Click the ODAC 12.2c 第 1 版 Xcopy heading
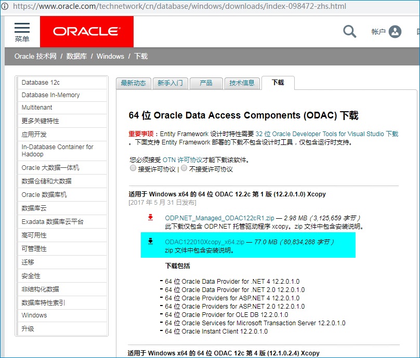The width and height of the screenshot is (420, 358). click(227, 194)
